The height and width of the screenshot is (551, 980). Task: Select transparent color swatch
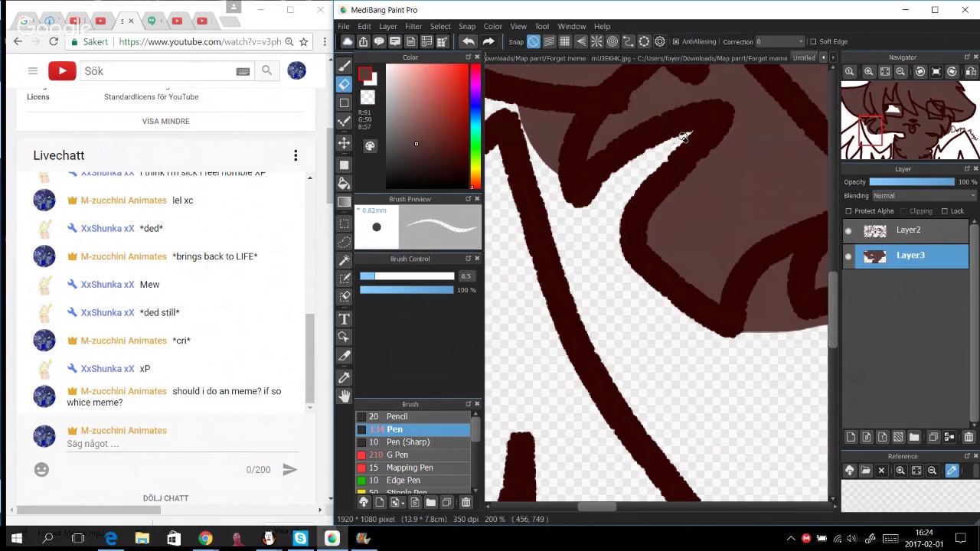(x=367, y=97)
